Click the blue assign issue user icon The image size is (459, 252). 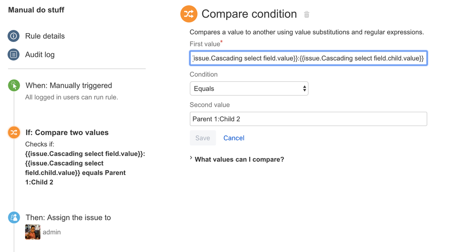click(x=14, y=218)
